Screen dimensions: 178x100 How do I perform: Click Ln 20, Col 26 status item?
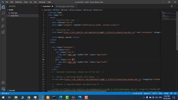137,93
